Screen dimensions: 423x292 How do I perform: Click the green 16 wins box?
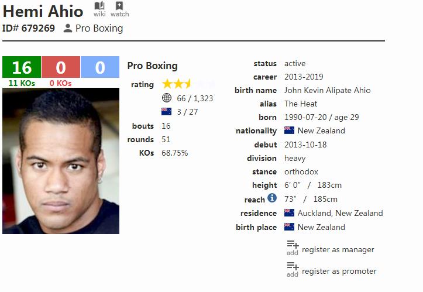pos(22,67)
